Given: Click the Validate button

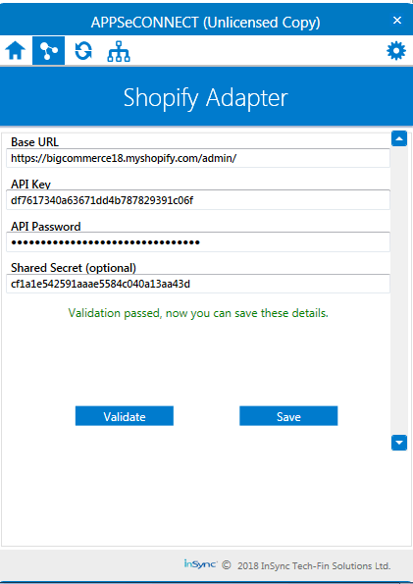Looking at the screenshot, I should click(125, 416).
